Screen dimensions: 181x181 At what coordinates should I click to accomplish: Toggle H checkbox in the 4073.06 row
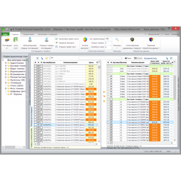coord(41,125)
